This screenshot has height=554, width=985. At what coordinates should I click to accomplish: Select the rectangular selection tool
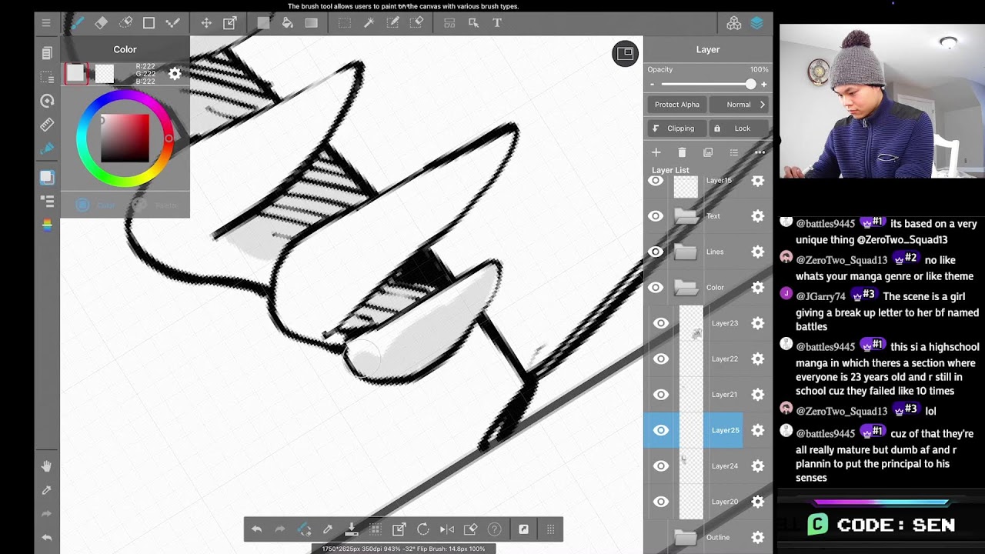pos(345,23)
